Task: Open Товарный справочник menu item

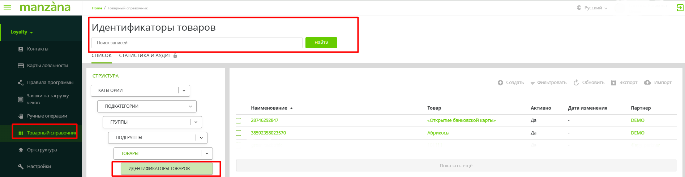Action: (51, 133)
